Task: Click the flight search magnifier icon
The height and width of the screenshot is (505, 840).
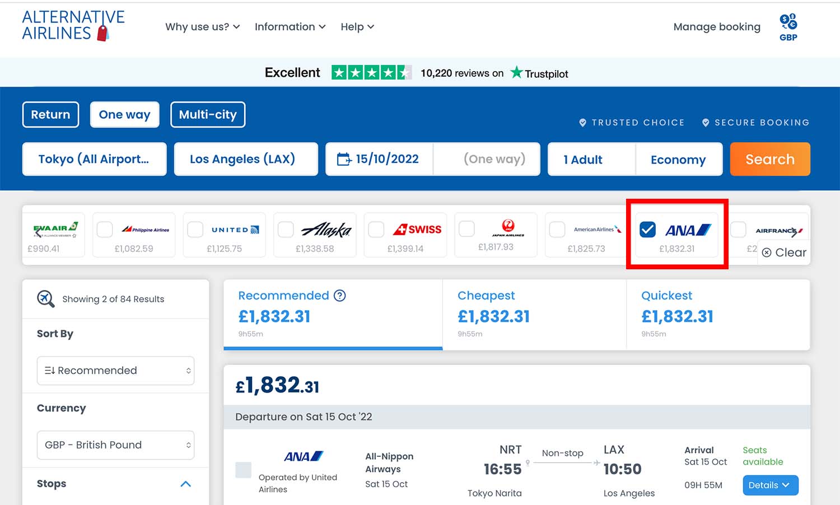Action: (46, 299)
